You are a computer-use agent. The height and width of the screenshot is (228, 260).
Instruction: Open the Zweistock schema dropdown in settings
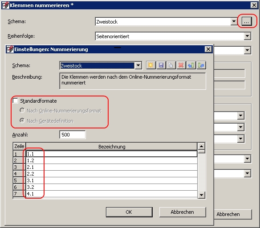click(138, 65)
